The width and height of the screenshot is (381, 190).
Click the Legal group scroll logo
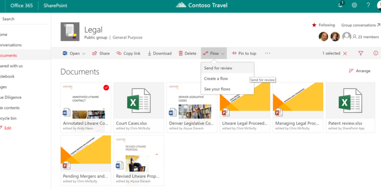(x=70, y=32)
